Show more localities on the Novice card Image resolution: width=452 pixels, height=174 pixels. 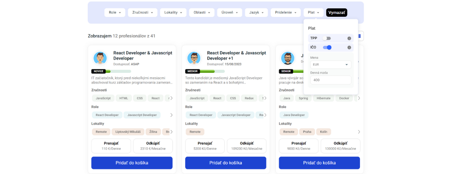(x=172, y=132)
